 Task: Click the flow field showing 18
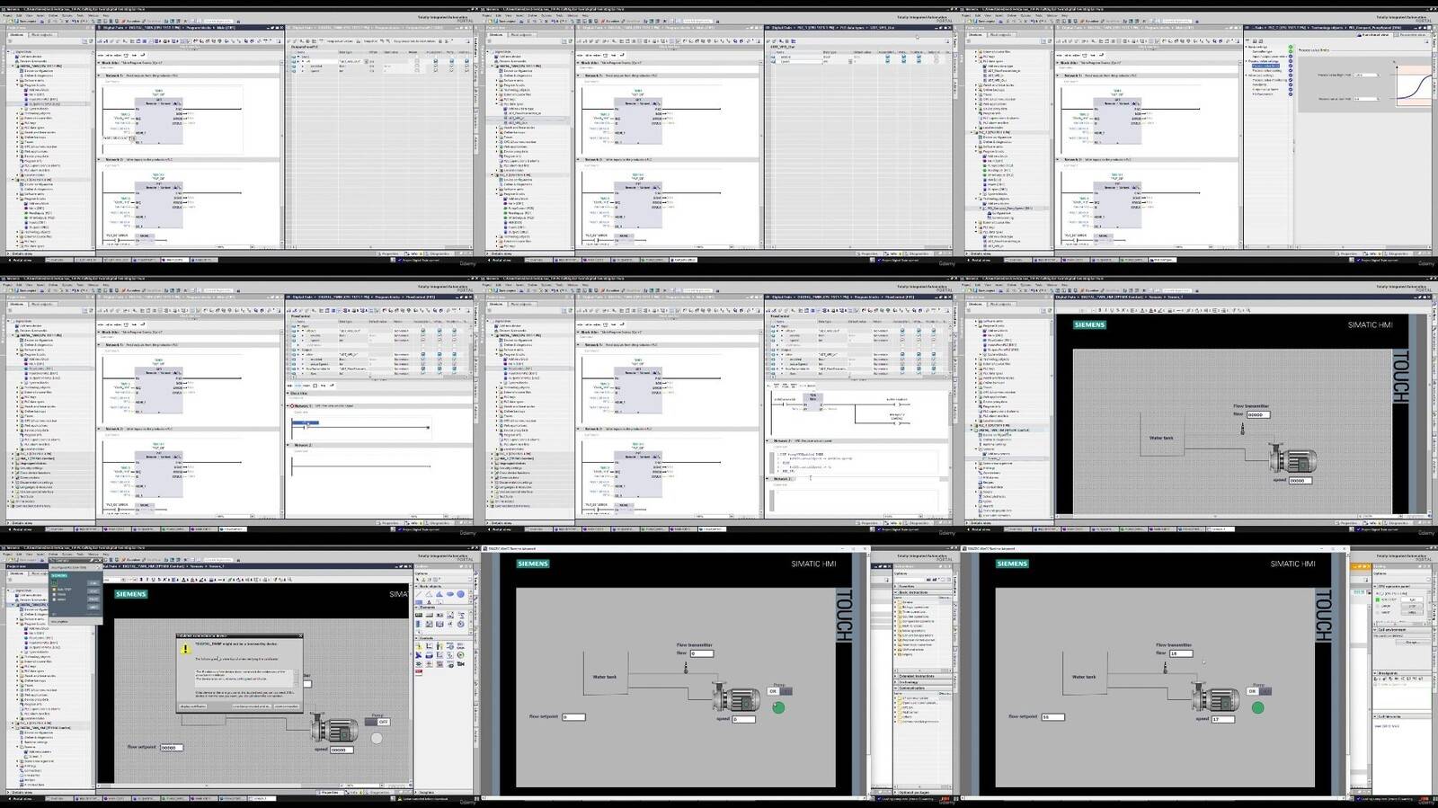[1181, 653]
